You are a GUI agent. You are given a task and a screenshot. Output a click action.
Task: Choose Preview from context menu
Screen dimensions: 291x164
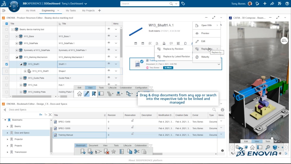[206, 33]
